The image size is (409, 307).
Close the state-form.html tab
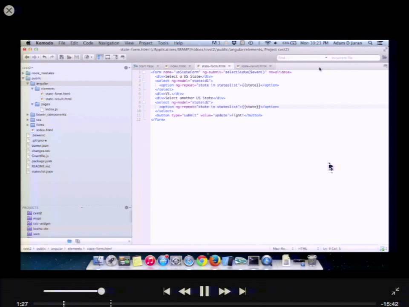tap(229, 67)
